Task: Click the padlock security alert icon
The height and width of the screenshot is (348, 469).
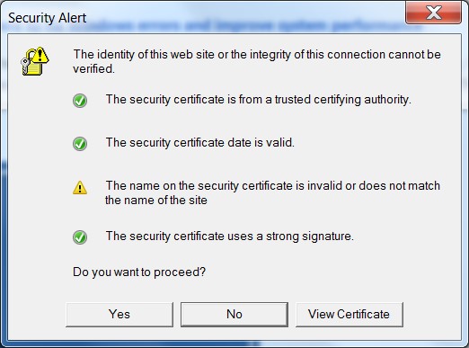Action: [34, 61]
